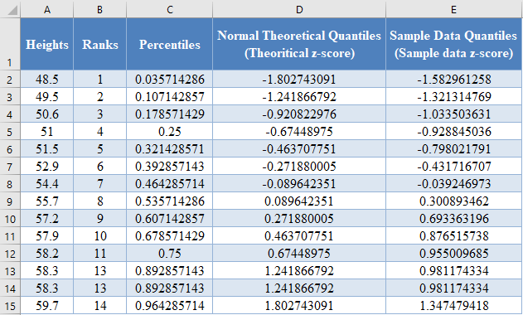
Task: Select cell with height 58.2
Action: pyautogui.click(x=47, y=254)
